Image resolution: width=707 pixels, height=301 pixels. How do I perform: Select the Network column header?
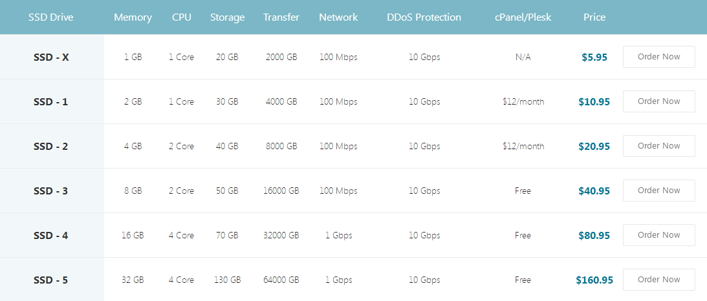338,17
